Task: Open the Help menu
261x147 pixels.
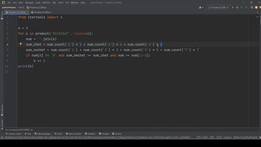Action: 83,2
